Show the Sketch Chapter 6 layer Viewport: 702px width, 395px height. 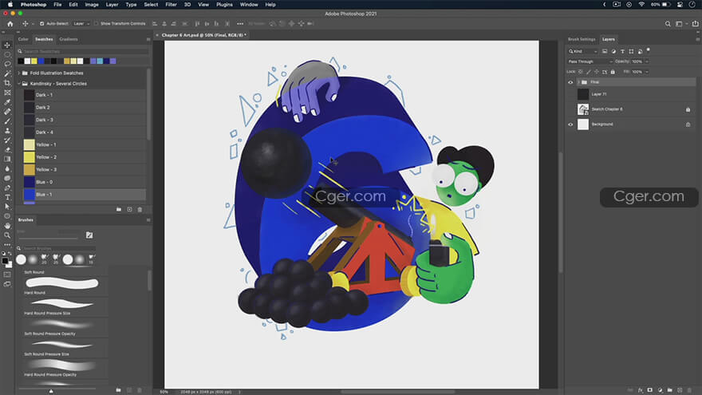click(x=570, y=109)
